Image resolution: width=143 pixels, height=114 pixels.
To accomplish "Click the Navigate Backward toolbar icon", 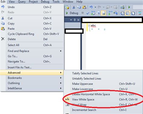I will click(108, 7).
